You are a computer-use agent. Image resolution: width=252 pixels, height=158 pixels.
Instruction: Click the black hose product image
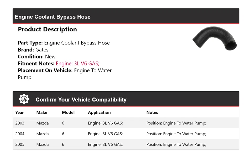[x=215, y=38]
